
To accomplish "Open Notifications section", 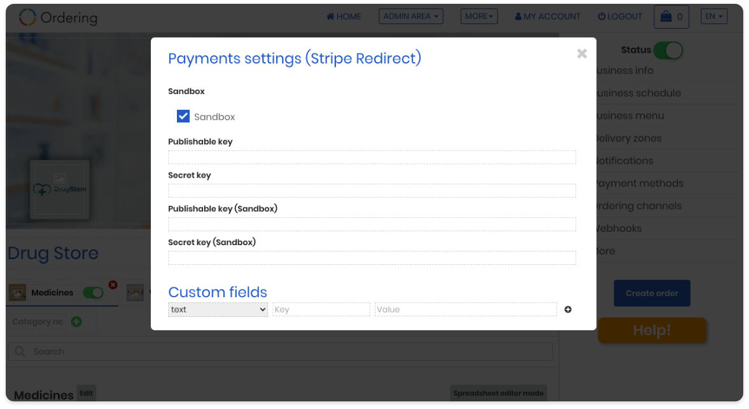I will [x=625, y=161].
